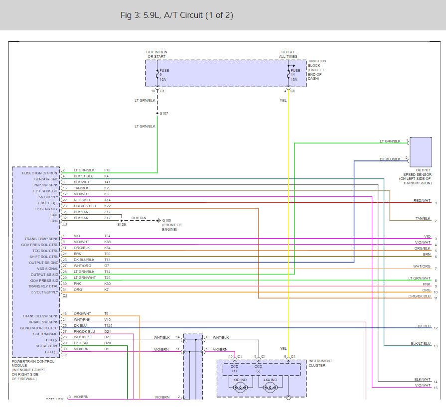Screen dimensions: 446x407
Task: Click the C3 connector label on the PCM
Action: (x=65, y=355)
